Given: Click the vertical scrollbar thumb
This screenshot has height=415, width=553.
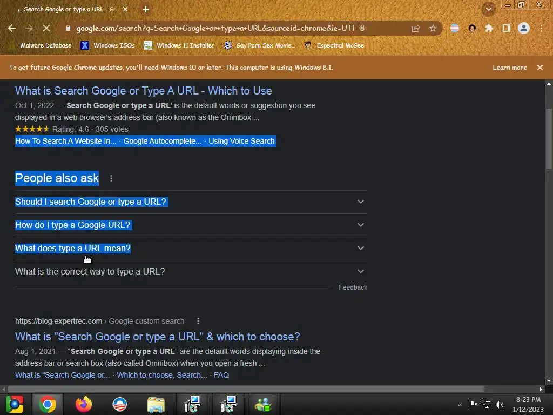Looking at the screenshot, I should click(549, 139).
